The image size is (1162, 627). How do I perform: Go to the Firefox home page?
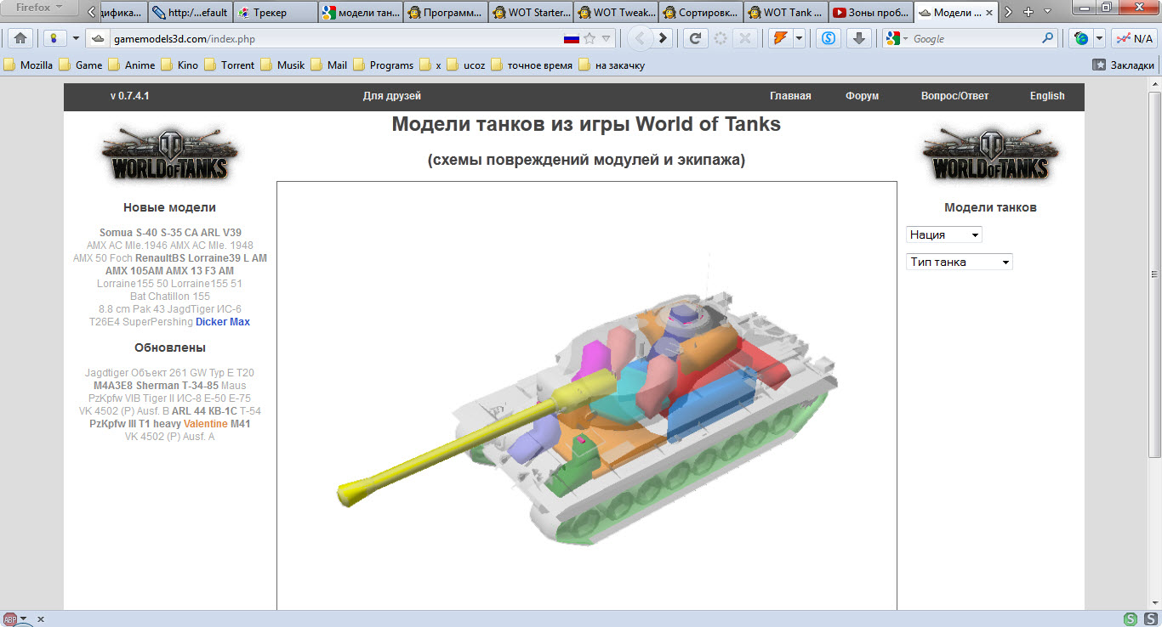pyautogui.click(x=21, y=38)
